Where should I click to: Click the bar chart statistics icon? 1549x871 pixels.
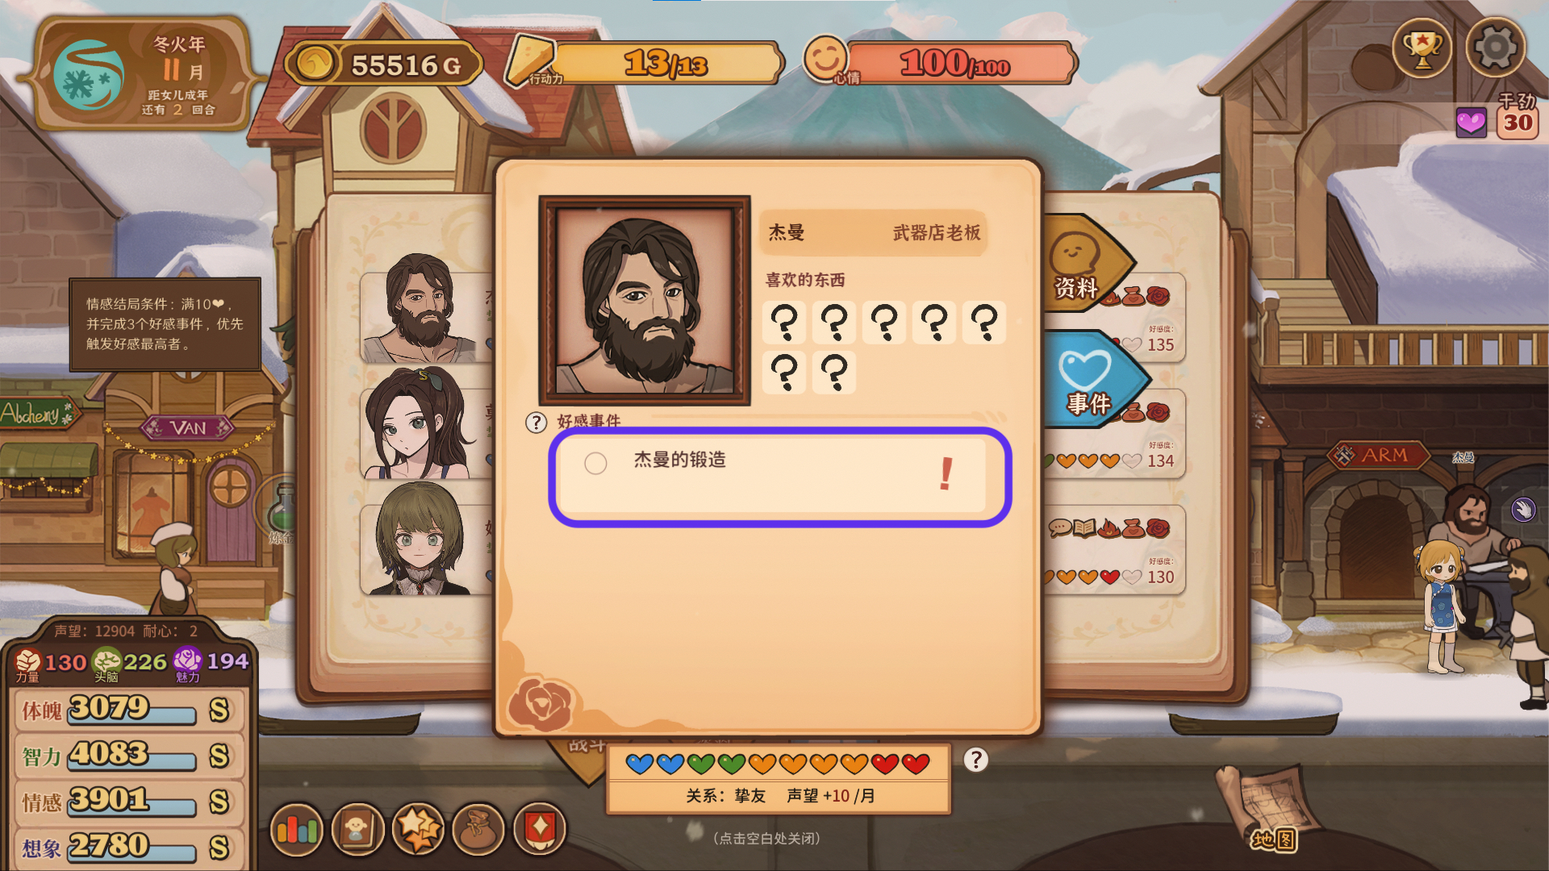297,829
